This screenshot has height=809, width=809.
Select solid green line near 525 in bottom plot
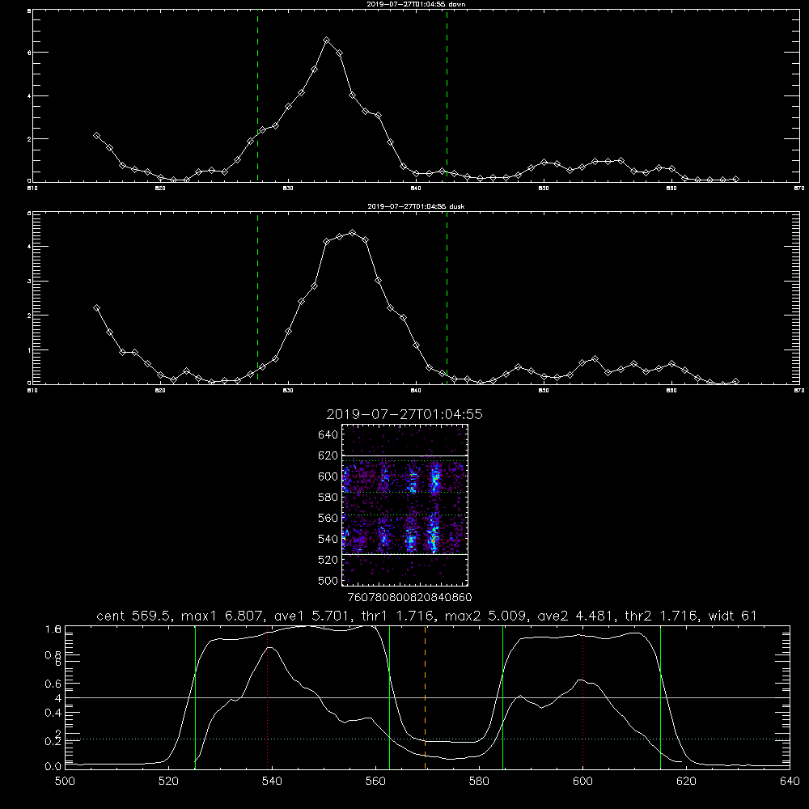tap(195, 697)
